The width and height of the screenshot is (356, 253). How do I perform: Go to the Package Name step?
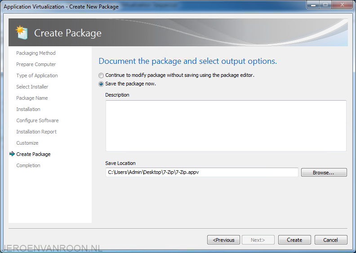point(32,98)
